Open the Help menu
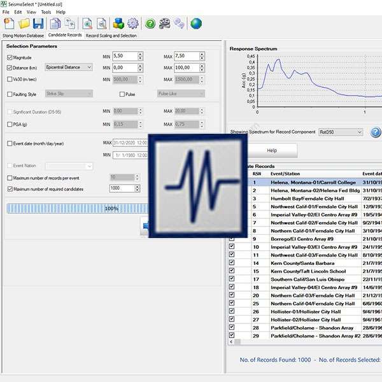This screenshot has height=382, width=382. (60, 12)
